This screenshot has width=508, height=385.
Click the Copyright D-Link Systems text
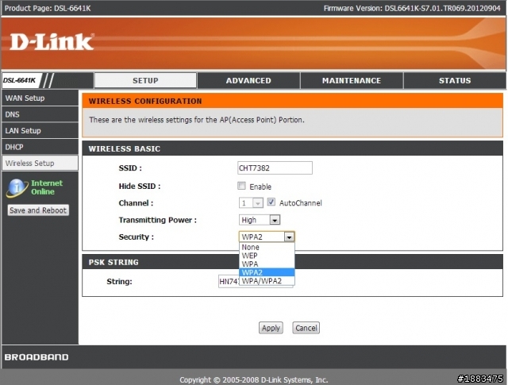click(254, 379)
